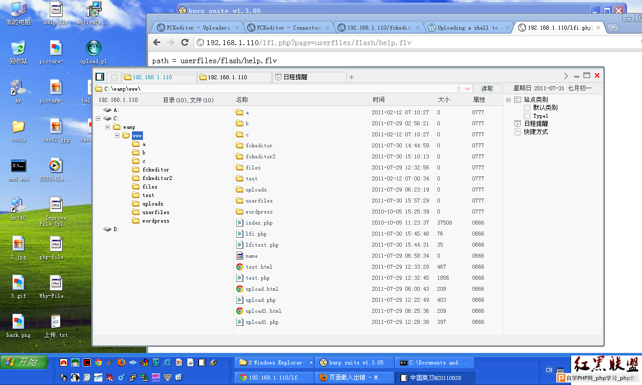This screenshot has width=642, height=385.
Task: Go back in Chrome
Action: click(x=157, y=43)
